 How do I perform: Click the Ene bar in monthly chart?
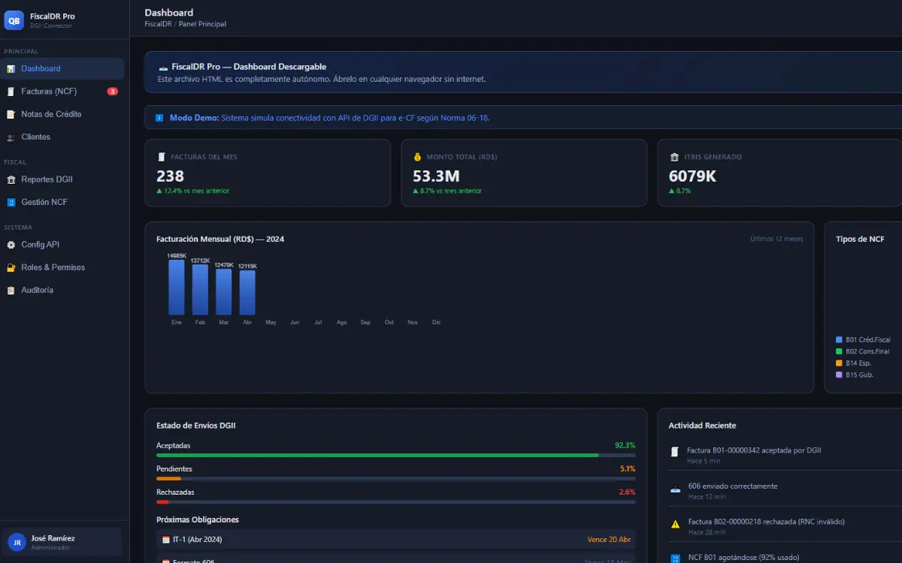(x=177, y=288)
